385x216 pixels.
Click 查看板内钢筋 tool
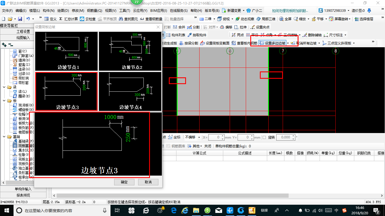tap(244, 43)
